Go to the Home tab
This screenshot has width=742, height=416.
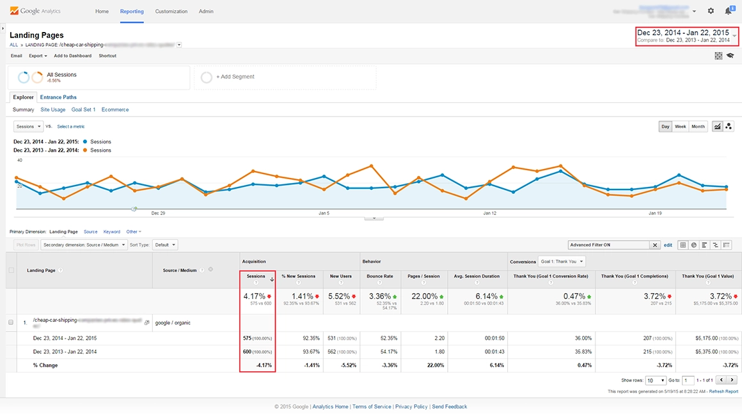point(102,12)
